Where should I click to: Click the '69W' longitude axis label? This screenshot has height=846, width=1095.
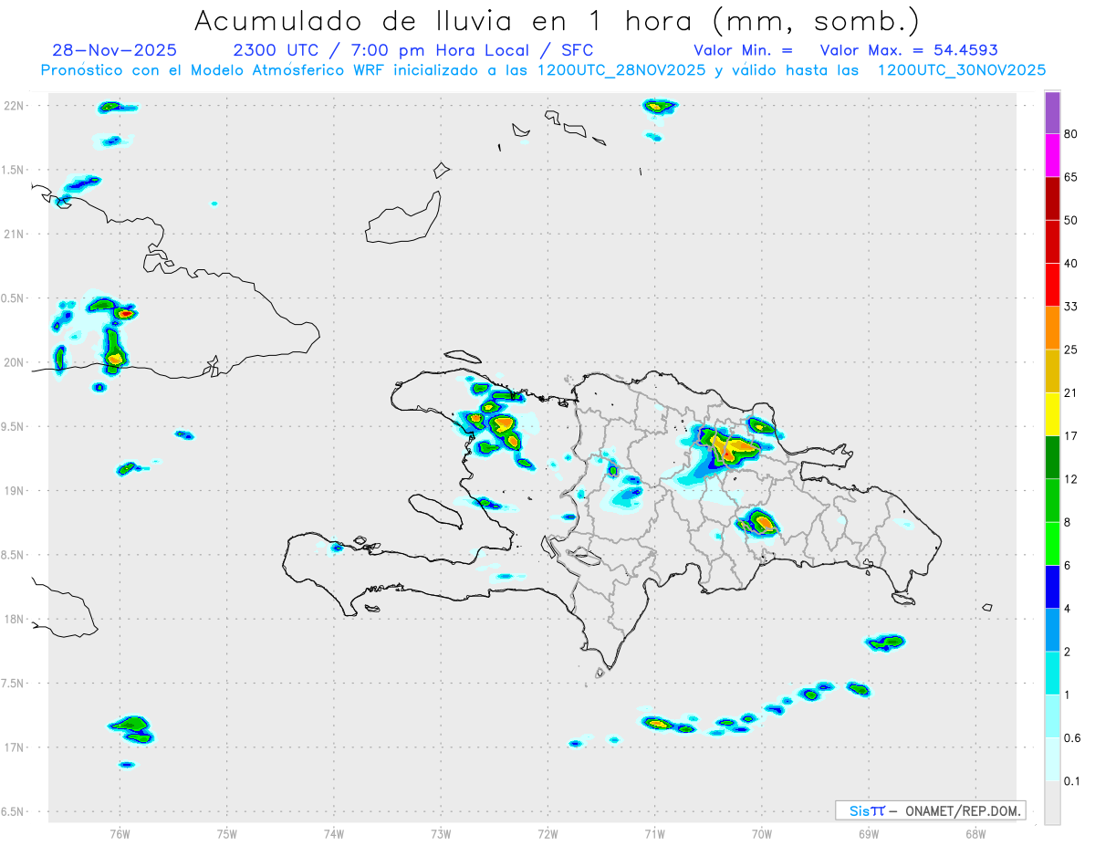[869, 833]
